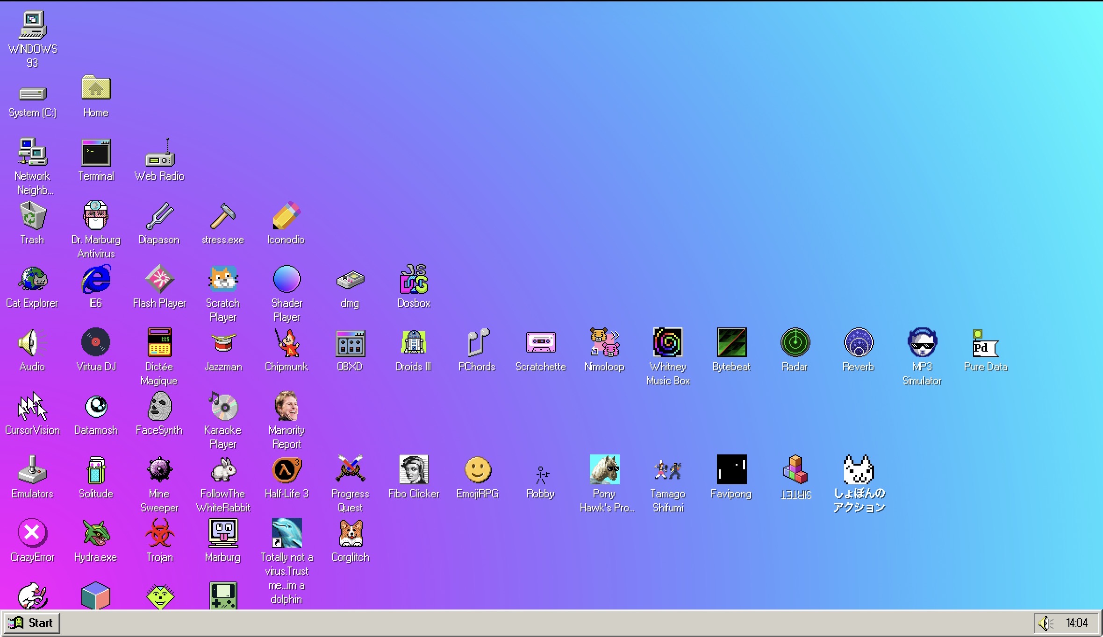This screenshot has width=1103, height=637.
Task: Open the Pure Data icon
Action: click(x=986, y=343)
